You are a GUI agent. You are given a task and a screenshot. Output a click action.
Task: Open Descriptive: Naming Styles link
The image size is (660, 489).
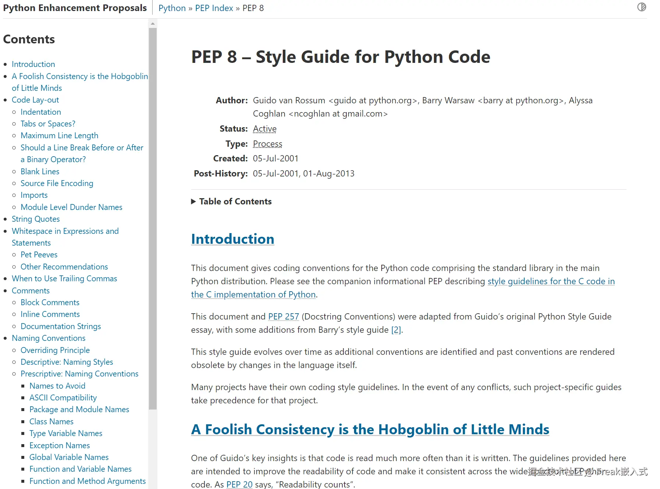[67, 362]
